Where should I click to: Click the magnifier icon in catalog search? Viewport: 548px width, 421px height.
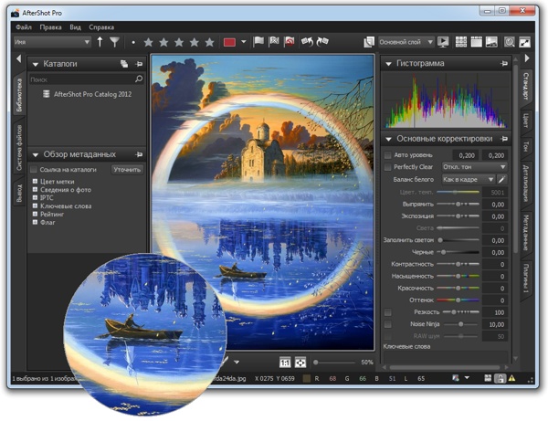click(139, 80)
